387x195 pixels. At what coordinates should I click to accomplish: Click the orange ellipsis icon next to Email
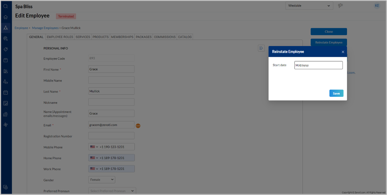138,126
